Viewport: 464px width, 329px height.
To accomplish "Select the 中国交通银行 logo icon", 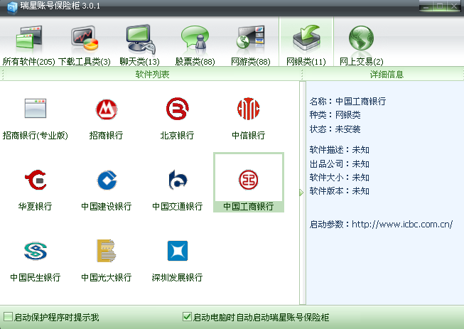I will pos(178,180).
